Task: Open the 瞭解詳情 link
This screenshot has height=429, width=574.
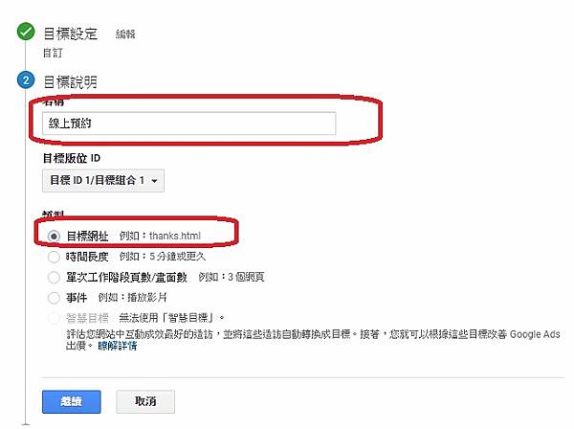Action: [117, 346]
